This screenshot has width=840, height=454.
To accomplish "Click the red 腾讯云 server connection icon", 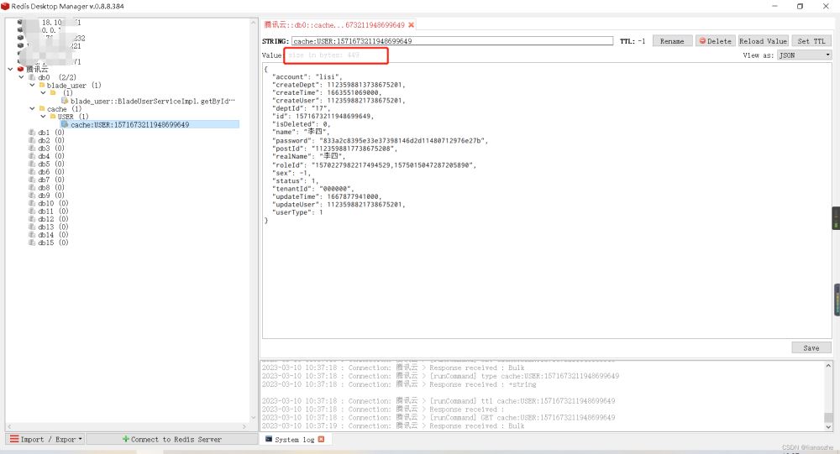I will tap(20, 69).
